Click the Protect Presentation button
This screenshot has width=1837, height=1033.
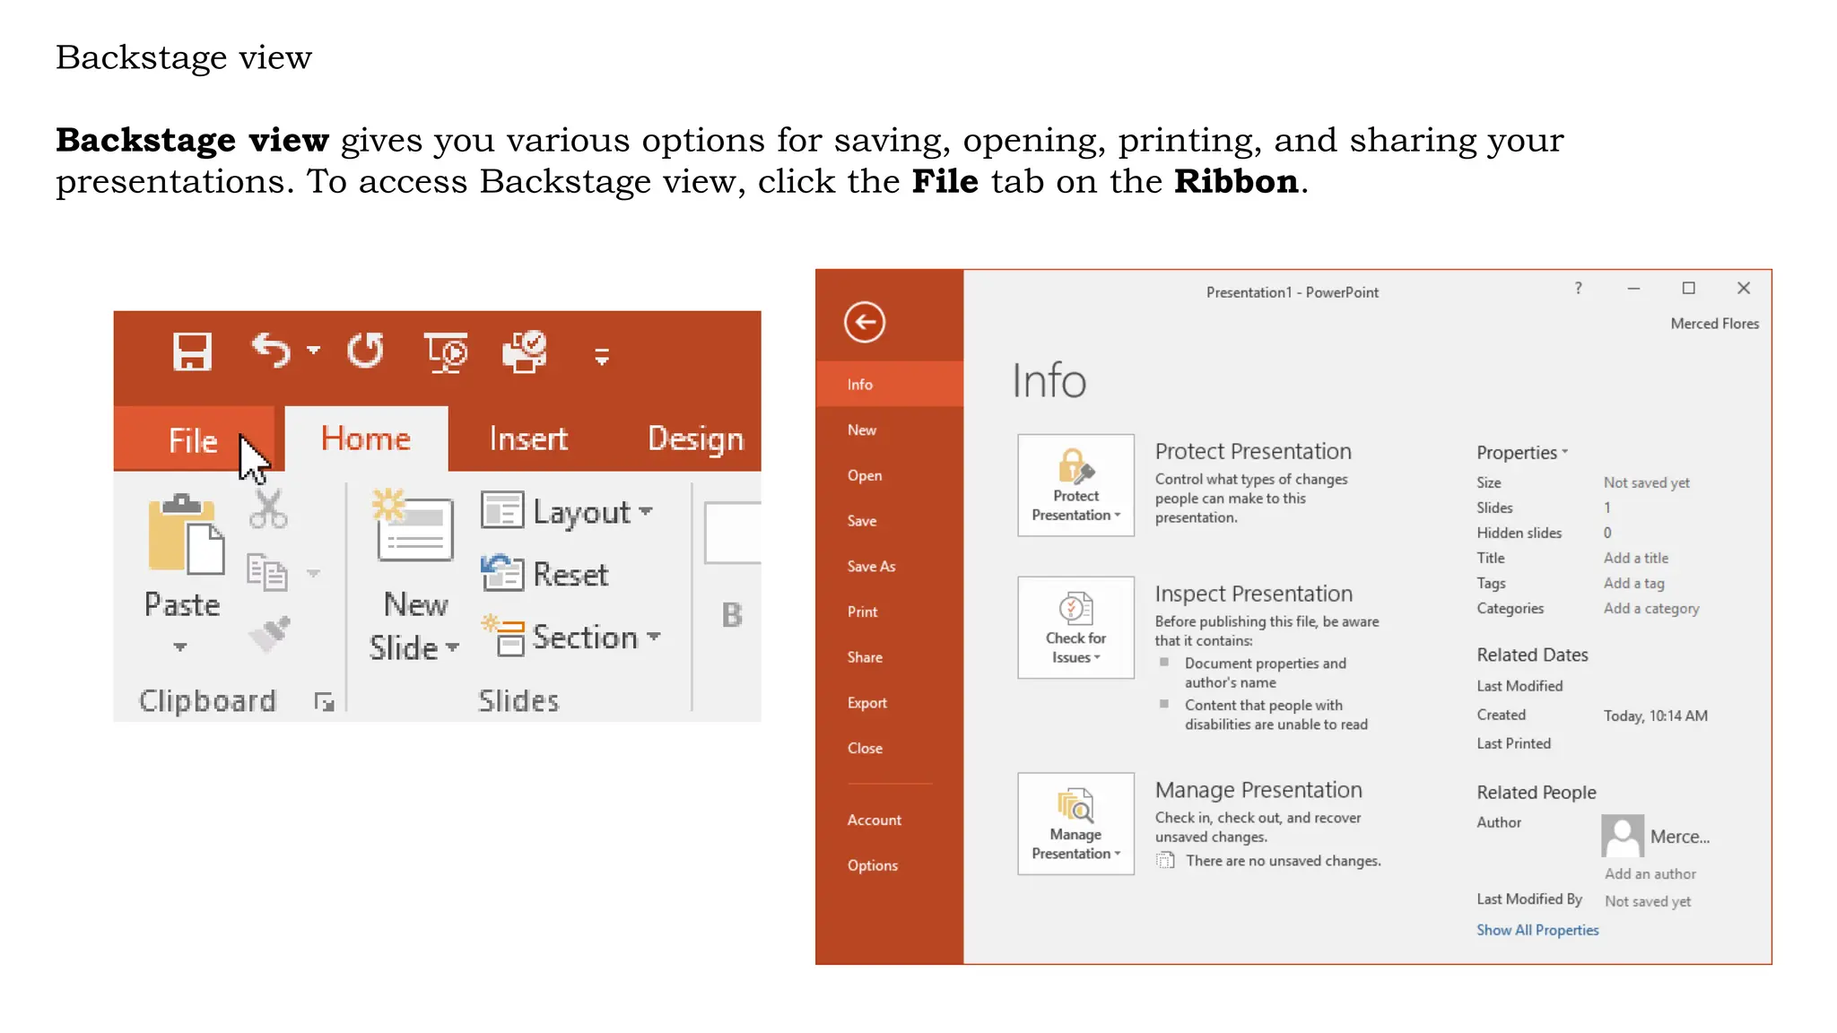(1075, 486)
